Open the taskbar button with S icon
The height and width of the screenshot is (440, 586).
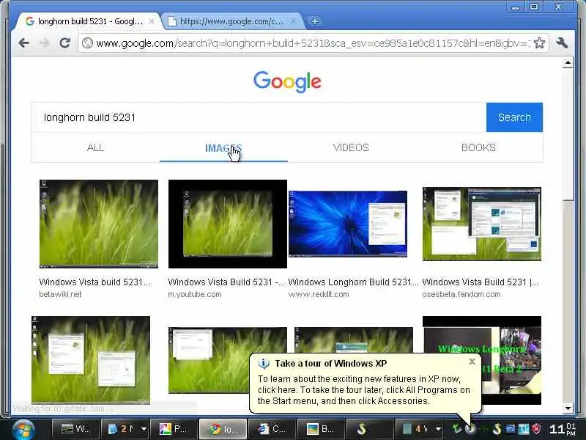370,429
